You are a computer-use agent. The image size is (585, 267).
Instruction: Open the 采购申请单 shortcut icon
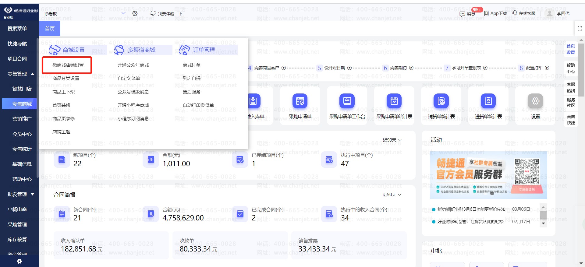[x=300, y=101]
